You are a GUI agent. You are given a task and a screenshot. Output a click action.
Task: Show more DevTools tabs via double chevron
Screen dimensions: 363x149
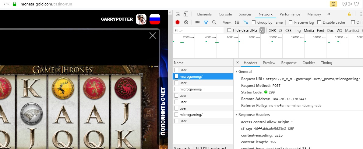pos(329,14)
